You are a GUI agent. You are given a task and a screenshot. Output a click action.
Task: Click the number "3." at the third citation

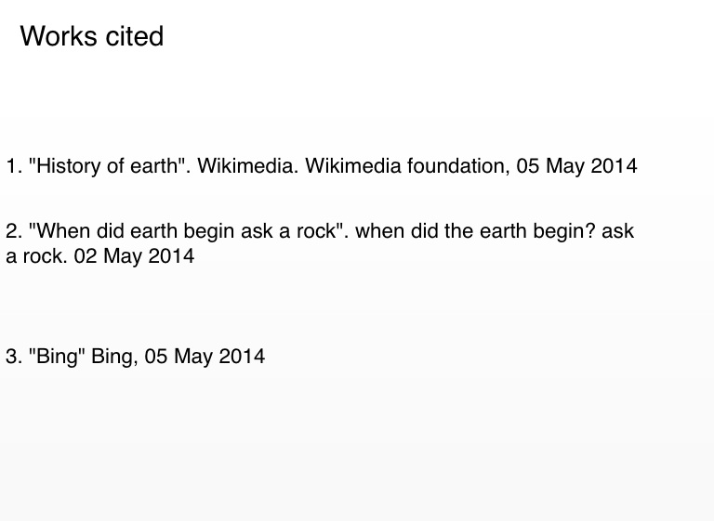click(x=14, y=357)
